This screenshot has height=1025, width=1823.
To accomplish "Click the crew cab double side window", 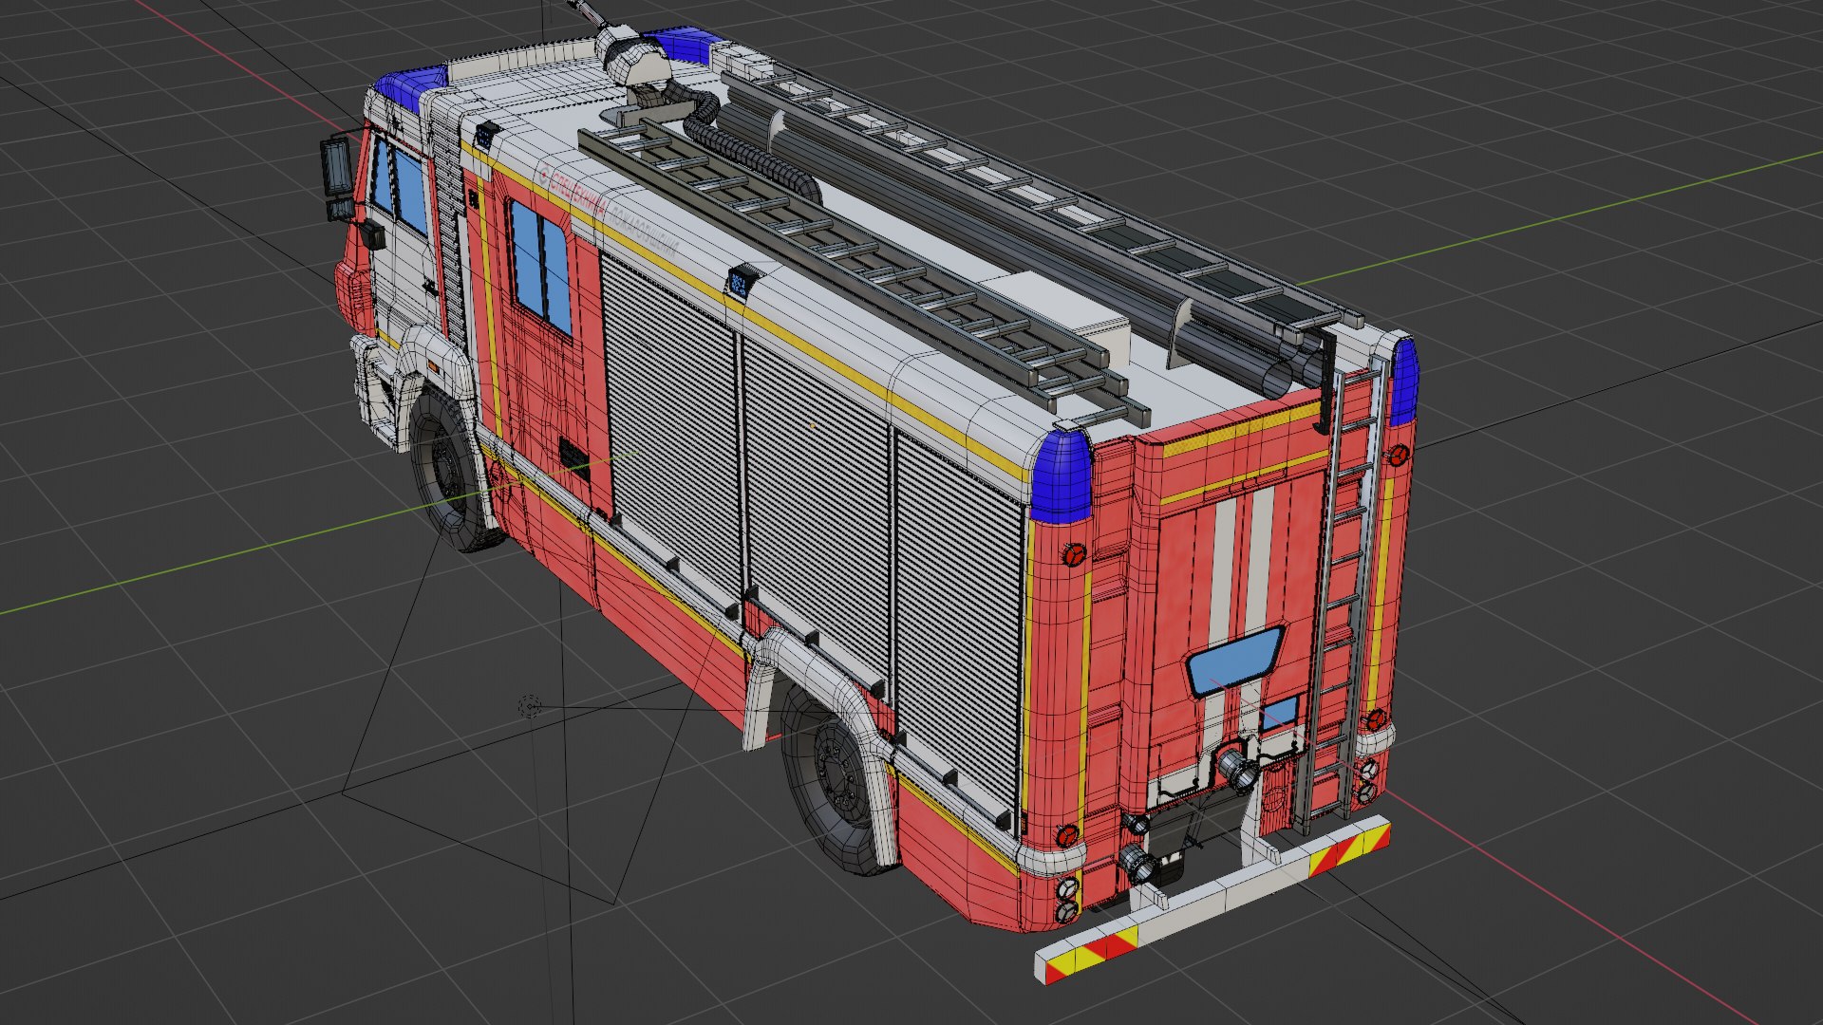I will coord(540,269).
